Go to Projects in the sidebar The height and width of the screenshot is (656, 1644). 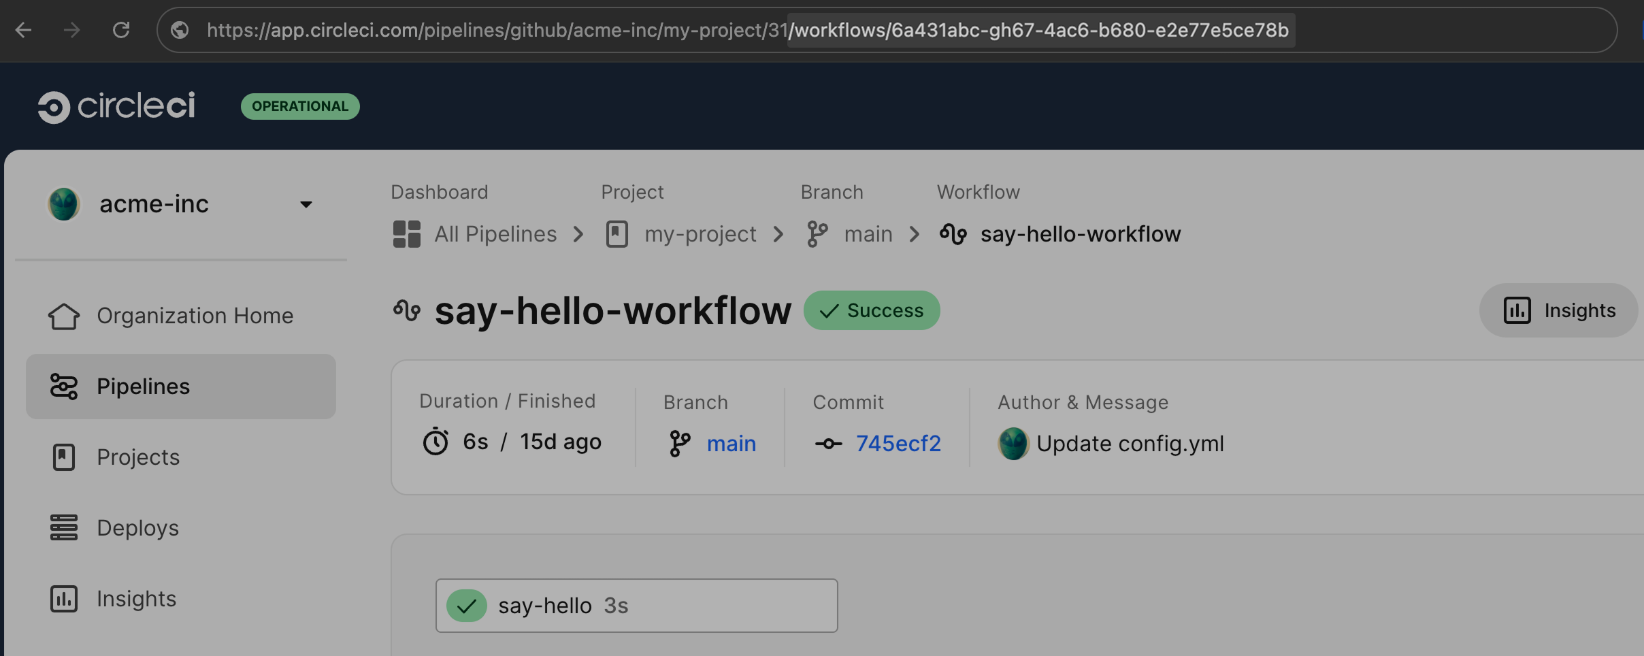(138, 457)
